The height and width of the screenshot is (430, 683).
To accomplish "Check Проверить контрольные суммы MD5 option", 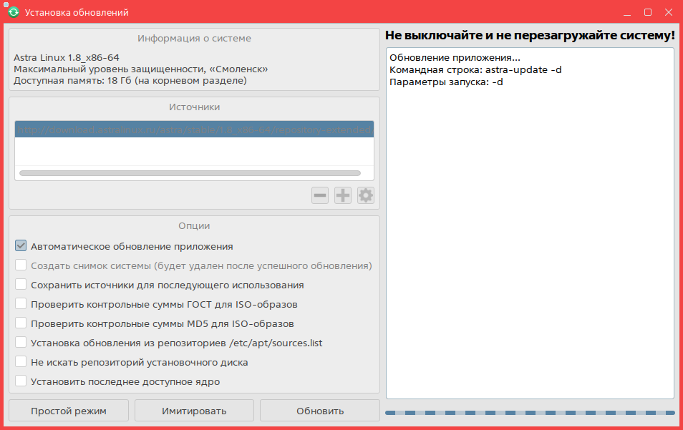I will pyautogui.click(x=21, y=323).
